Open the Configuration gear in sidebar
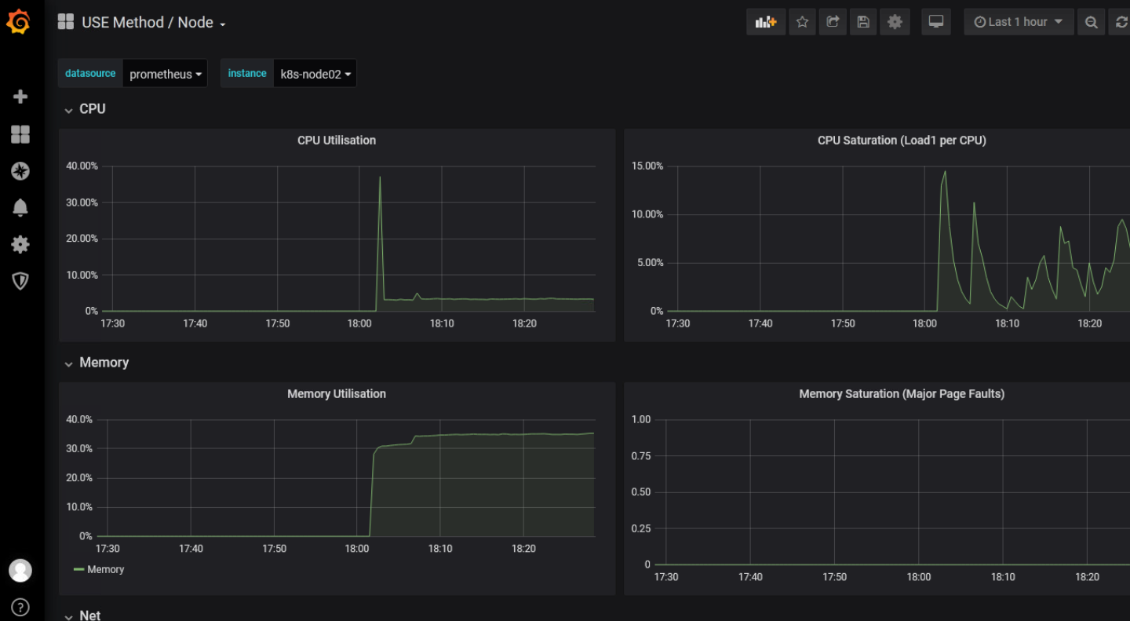Image resolution: width=1130 pixels, height=621 pixels. [20, 244]
